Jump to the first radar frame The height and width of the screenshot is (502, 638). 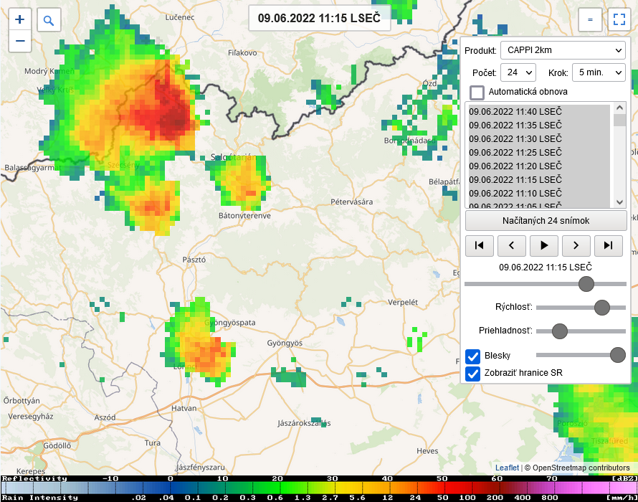[480, 245]
